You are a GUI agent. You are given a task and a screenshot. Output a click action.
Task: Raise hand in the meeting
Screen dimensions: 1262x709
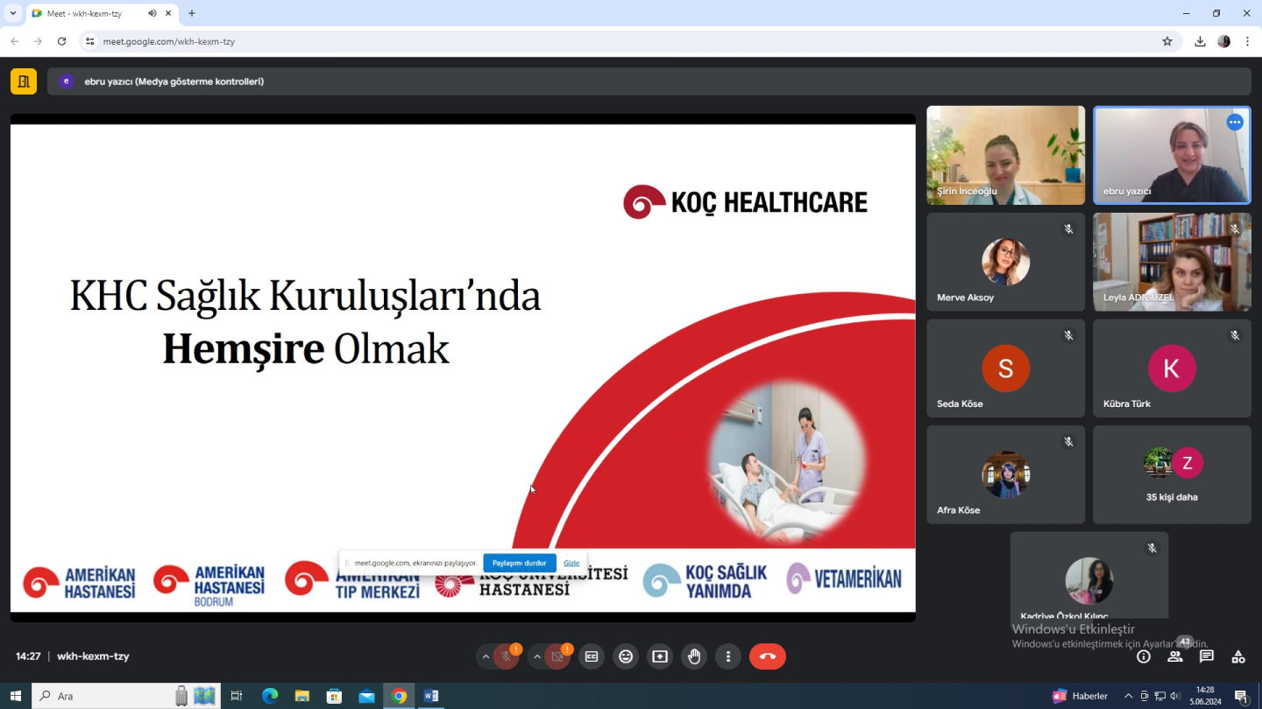point(694,656)
